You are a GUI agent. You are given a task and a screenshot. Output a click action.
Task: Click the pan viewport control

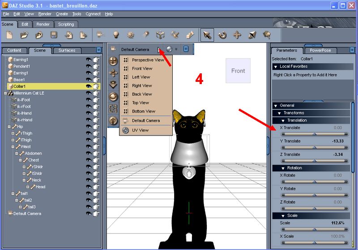point(113,73)
